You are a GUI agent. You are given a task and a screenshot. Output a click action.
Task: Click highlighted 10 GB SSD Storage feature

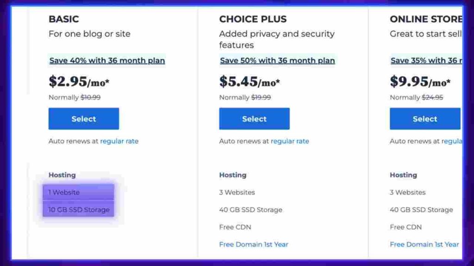pyautogui.click(x=78, y=209)
